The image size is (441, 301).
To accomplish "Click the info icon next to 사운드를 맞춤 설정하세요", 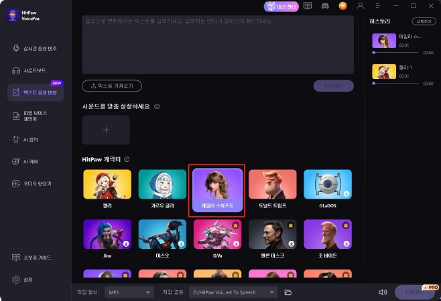I will pos(157,106).
